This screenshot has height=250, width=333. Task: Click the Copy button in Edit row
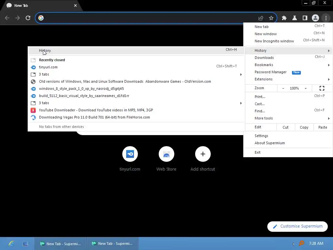304,127
